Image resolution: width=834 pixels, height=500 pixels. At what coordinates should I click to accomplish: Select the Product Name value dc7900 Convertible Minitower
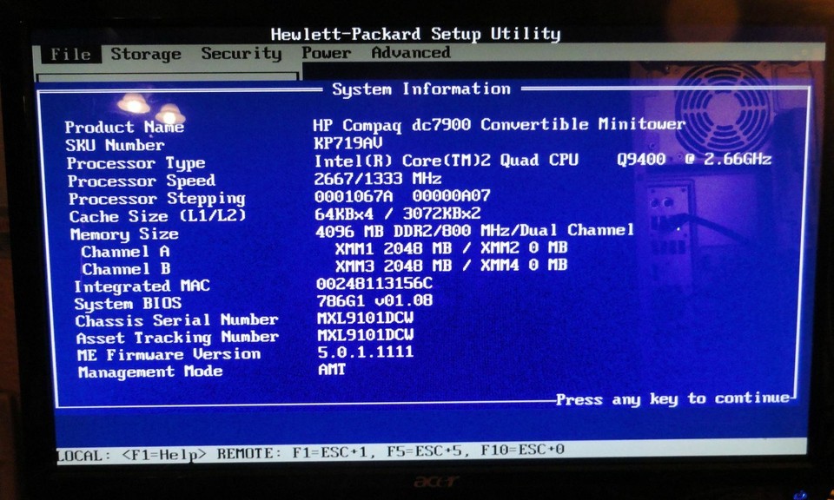tap(499, 125)
